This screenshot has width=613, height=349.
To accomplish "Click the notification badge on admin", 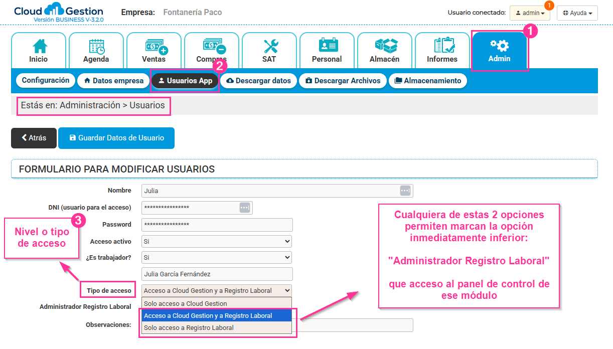I will [549, 6].
